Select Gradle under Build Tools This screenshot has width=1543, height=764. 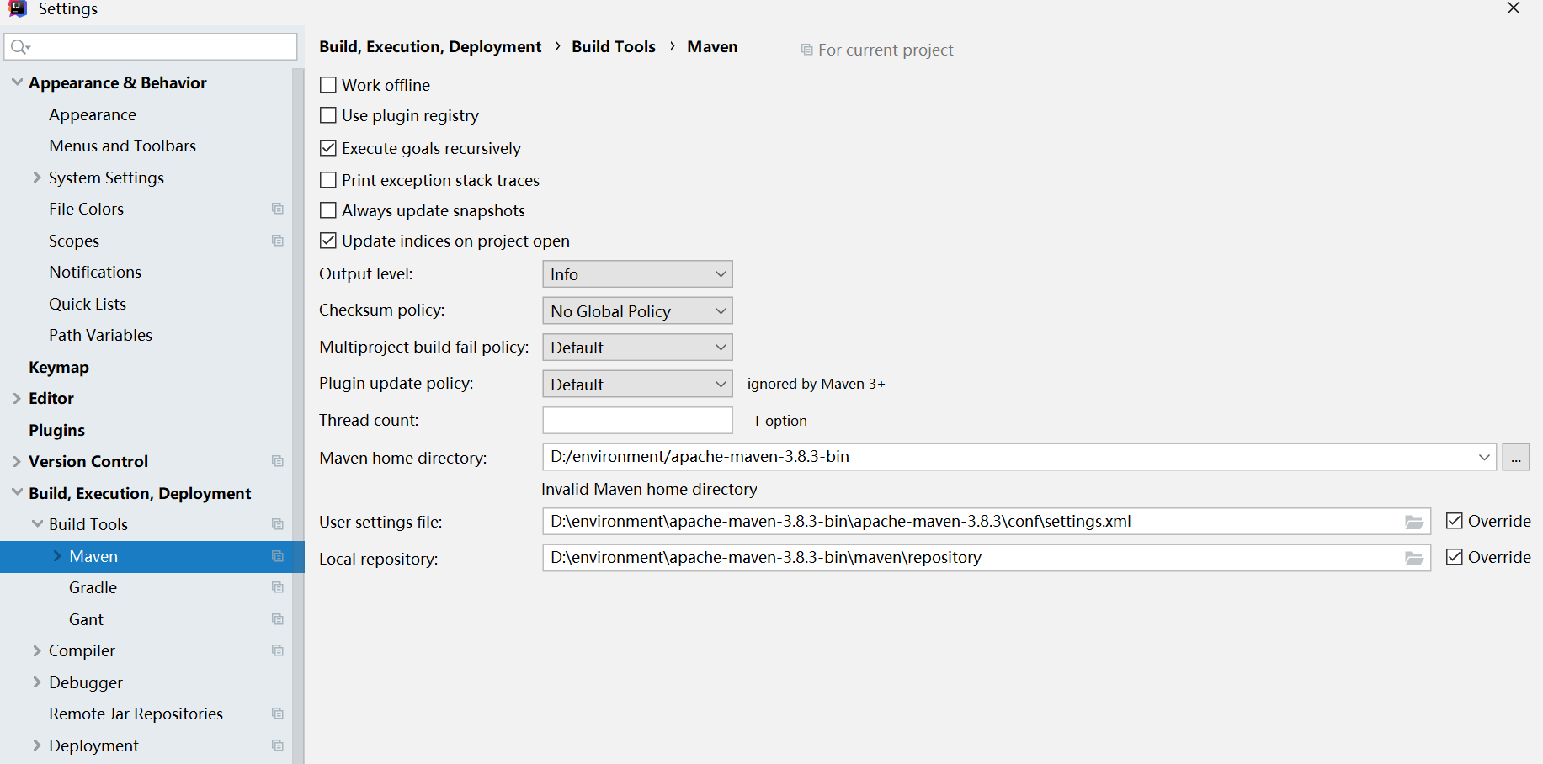pyautogui.click(x=93, y=587)
